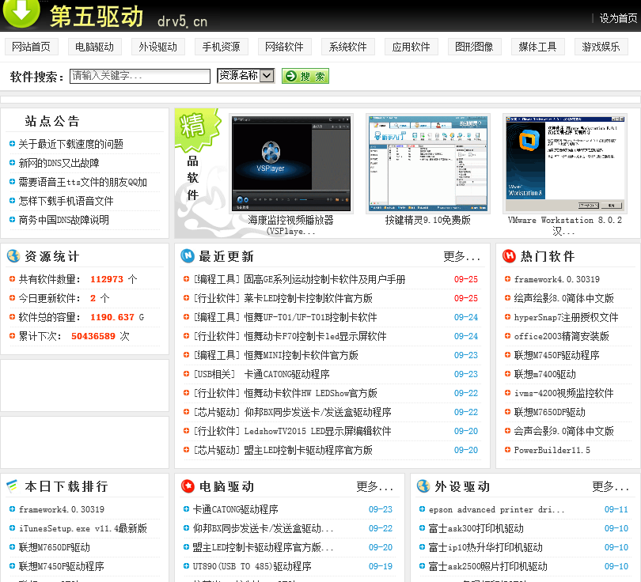
Task: Open 富士ip10热升华打印机驱动
Action: click(486, 547)
